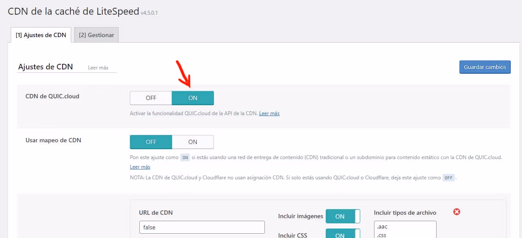Screen dimensions: 522x238
Task: Click the Incluir imágenes label
Action: point(301,216)
